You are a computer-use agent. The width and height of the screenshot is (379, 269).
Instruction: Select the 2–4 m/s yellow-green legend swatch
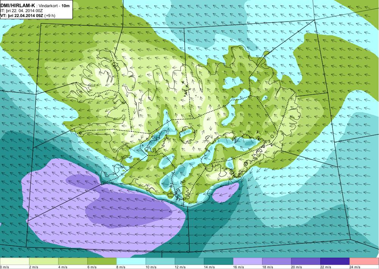[44, 261]
